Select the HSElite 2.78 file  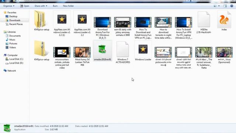pos(204,22)
